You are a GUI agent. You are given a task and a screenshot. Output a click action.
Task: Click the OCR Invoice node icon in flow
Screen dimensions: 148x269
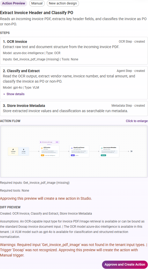click(x=42, y=148)
